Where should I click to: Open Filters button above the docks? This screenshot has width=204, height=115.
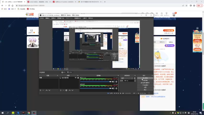point(70,72)
